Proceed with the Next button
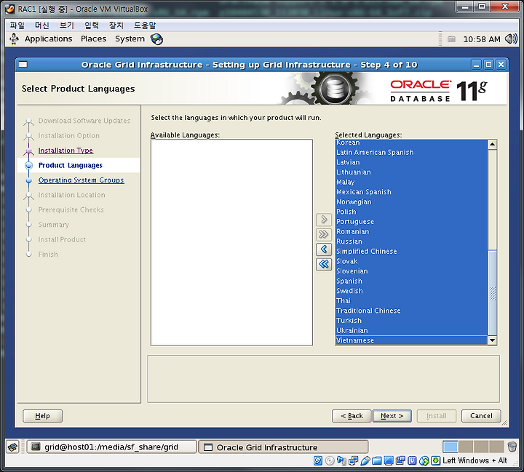524x472 pixels. (392, 416)
